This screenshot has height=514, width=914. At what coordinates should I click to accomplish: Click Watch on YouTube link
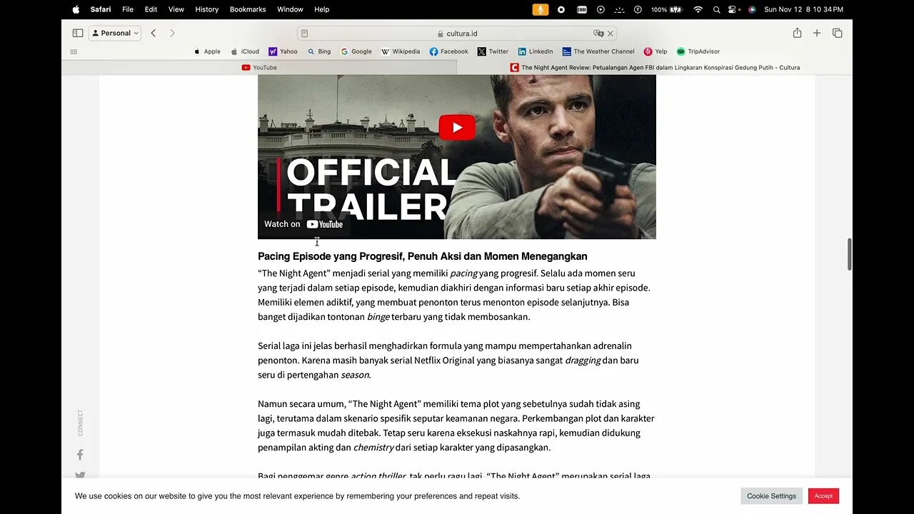303,224
